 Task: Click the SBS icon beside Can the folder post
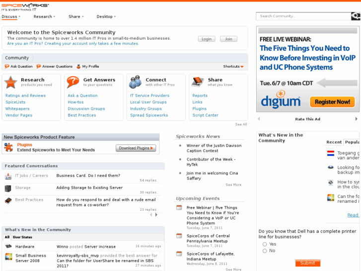click(x=331, y=198)
